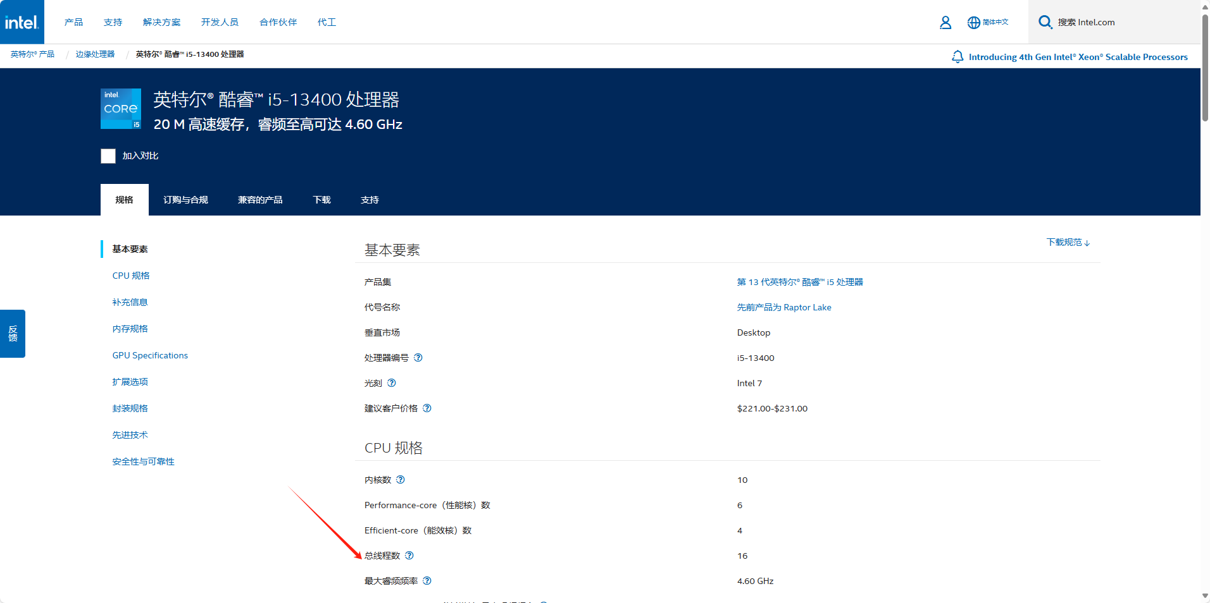Jump to 先进技术 in sidebar

click(130, 435)
